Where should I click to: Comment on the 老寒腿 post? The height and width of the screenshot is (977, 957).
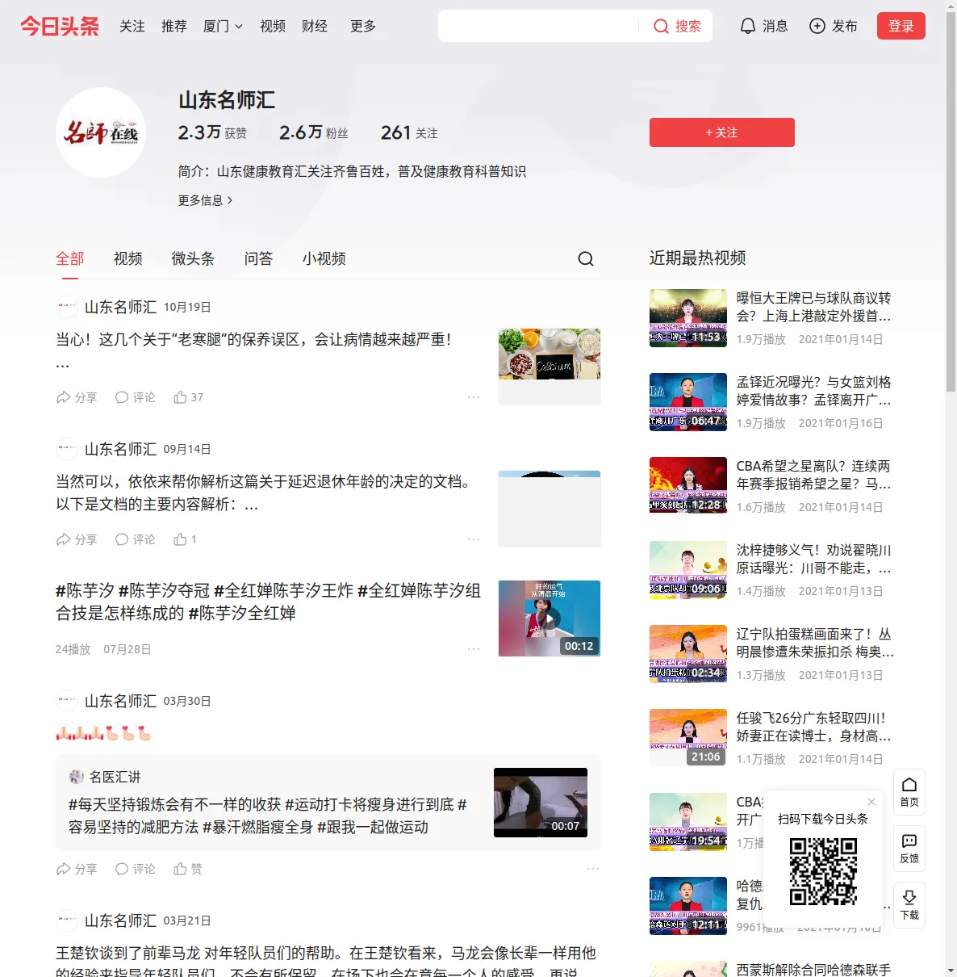[x=135, y=397]
